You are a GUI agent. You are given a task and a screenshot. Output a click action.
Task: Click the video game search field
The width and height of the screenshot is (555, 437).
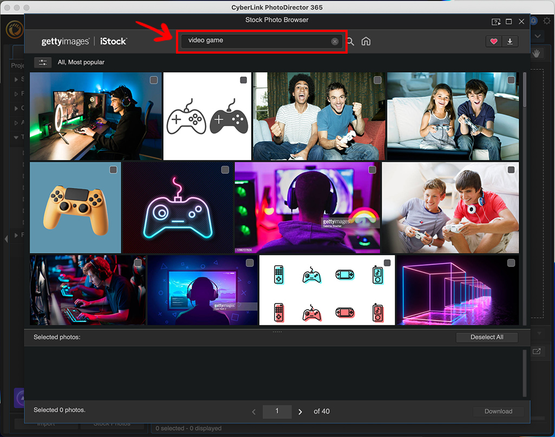pos(254,41)
